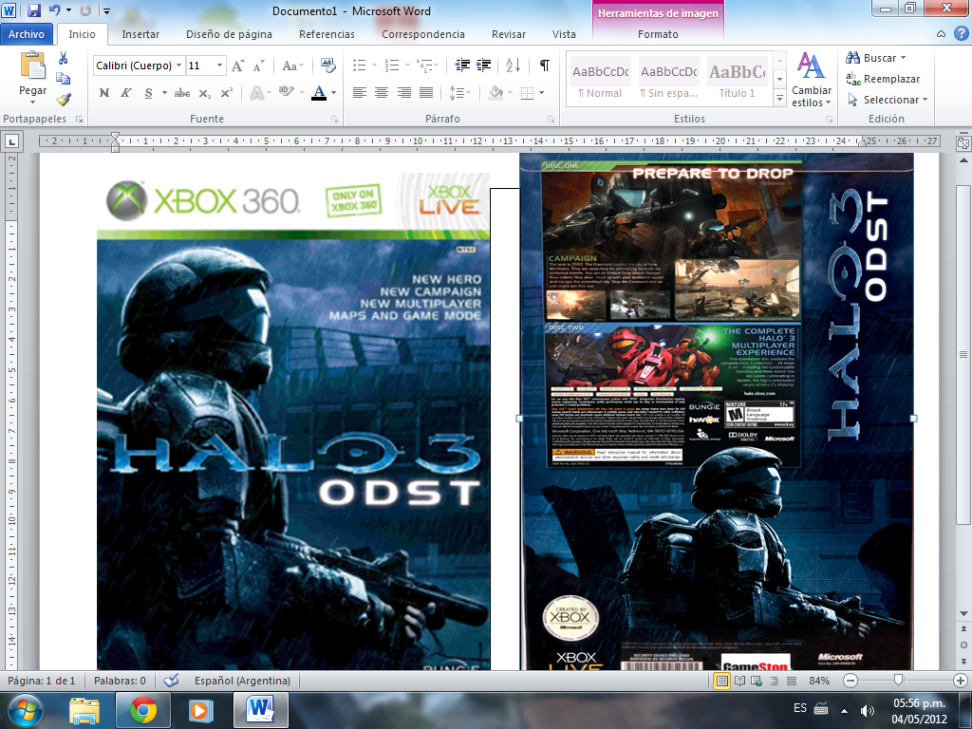Open the Archivo tab
The image size is (972, 729).
26,34
